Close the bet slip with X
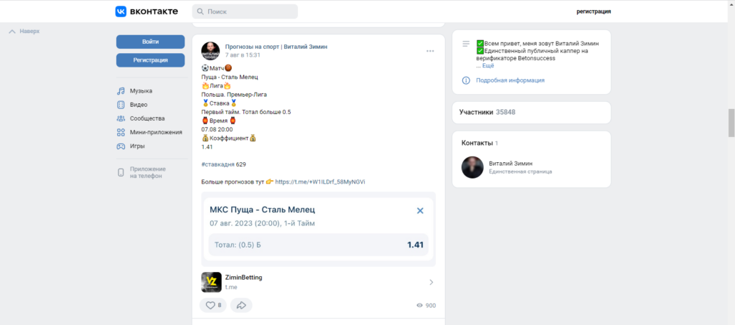This screenshot has height=325, width=735. (x=421, y=210)
